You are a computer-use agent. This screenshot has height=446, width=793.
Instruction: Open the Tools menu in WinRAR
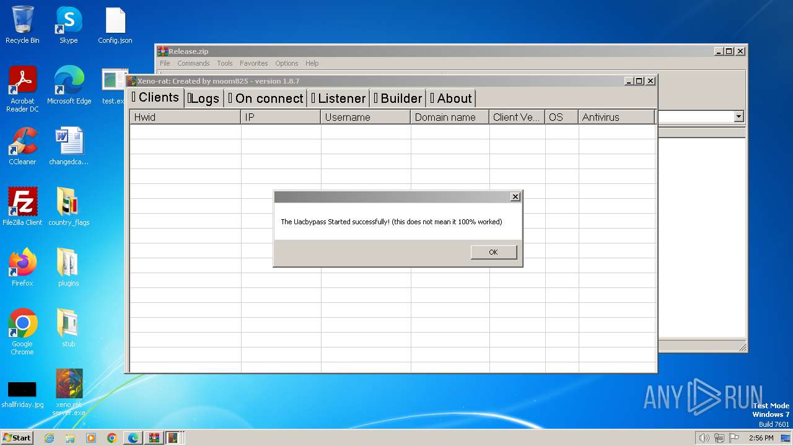pyautogui.click(x=225, y=63)
